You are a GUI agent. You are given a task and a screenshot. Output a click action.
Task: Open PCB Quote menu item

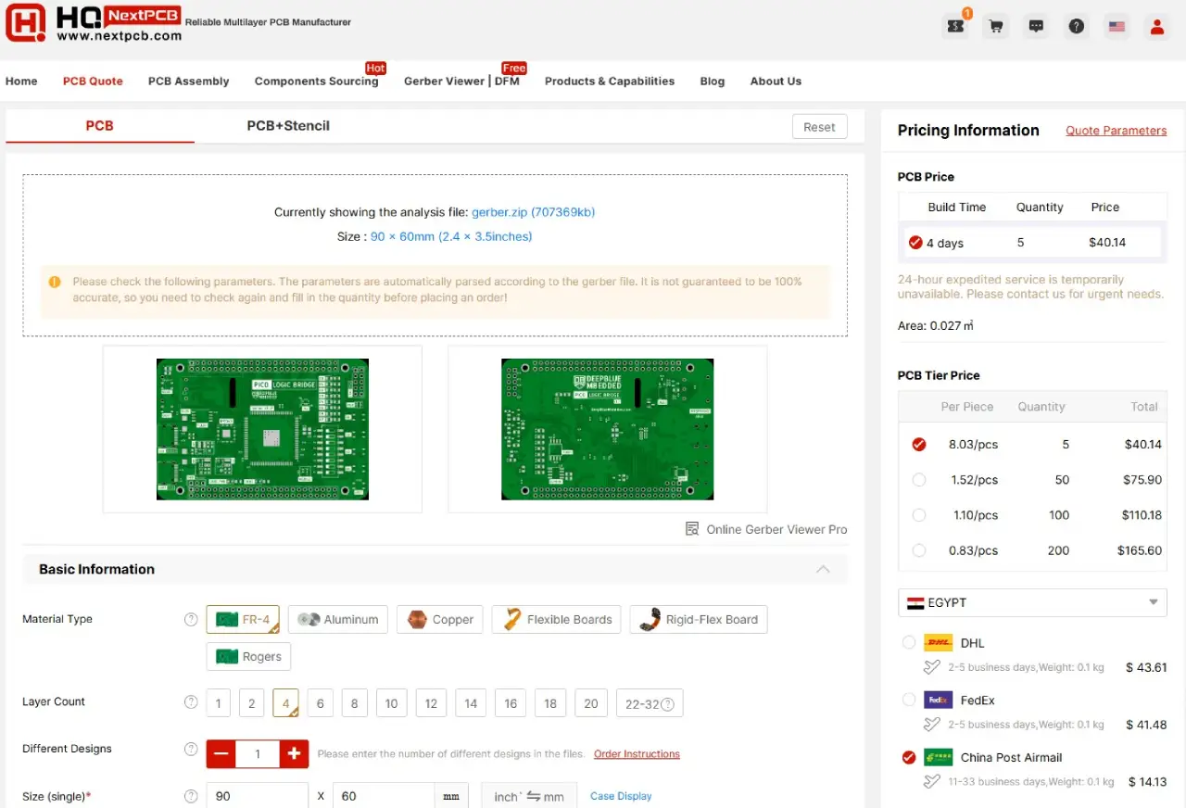[x=93, y=82]
